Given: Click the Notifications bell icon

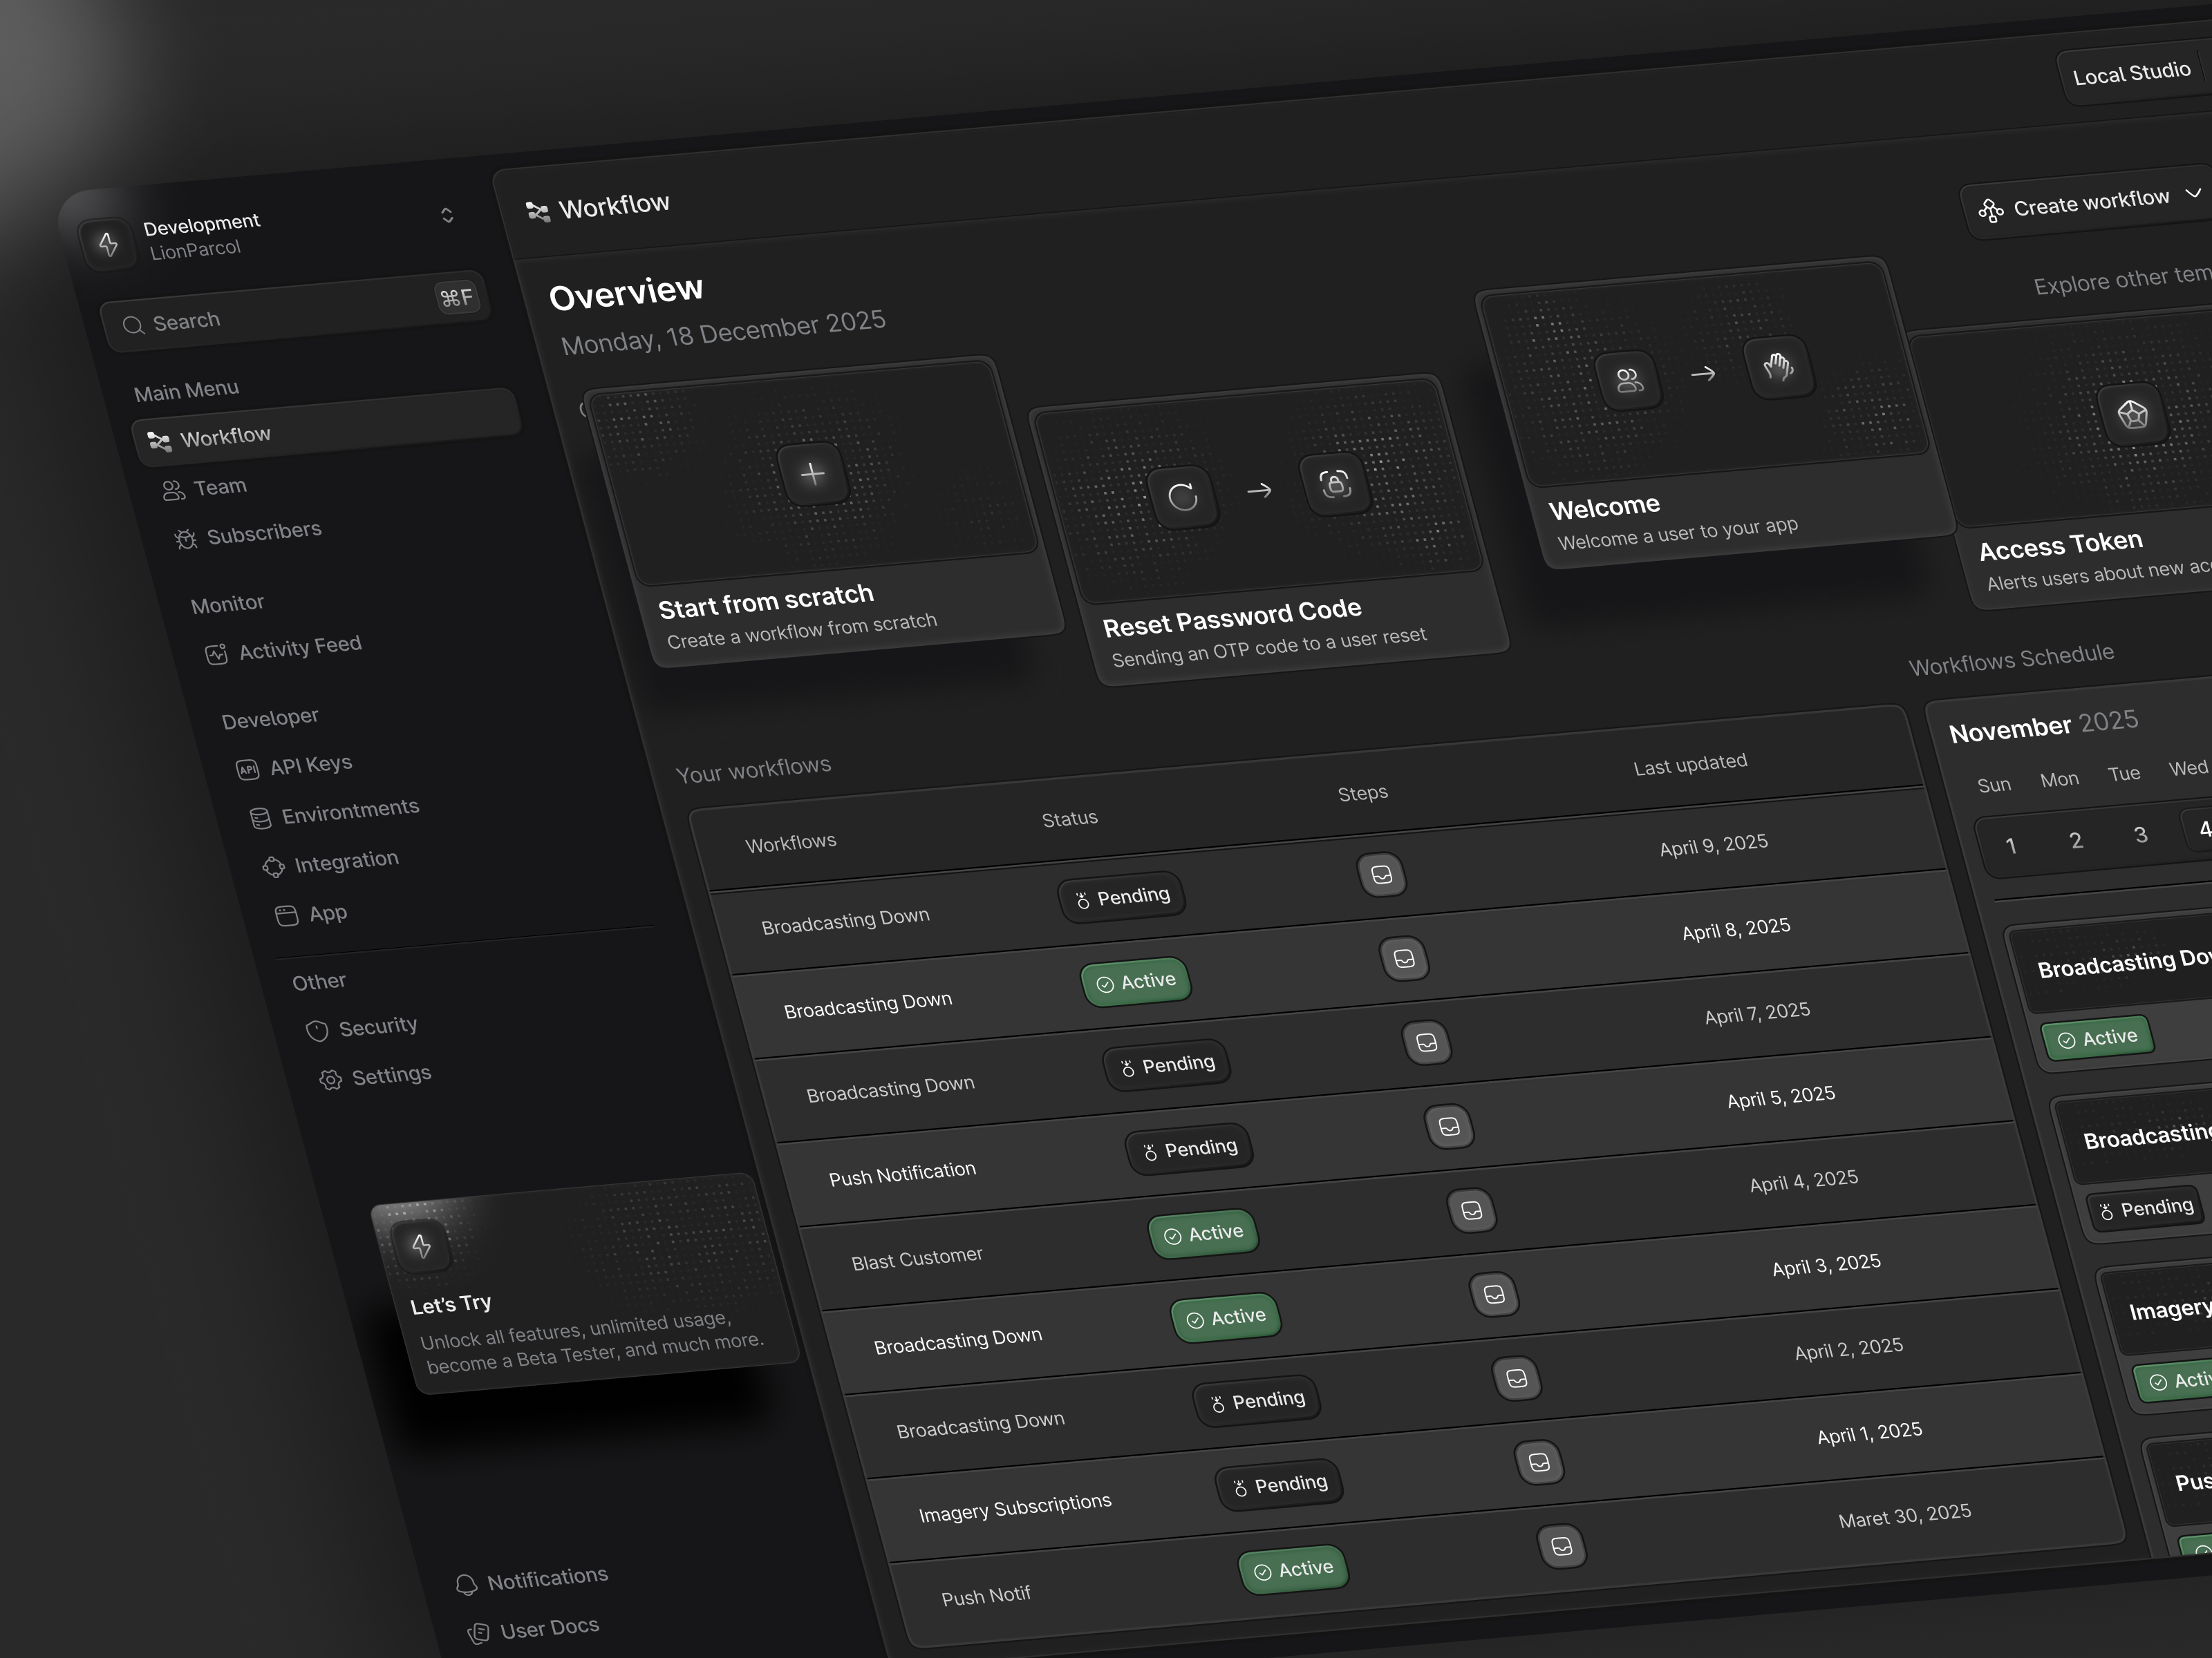Looking at the screenshot, I should coord(466,1585).
